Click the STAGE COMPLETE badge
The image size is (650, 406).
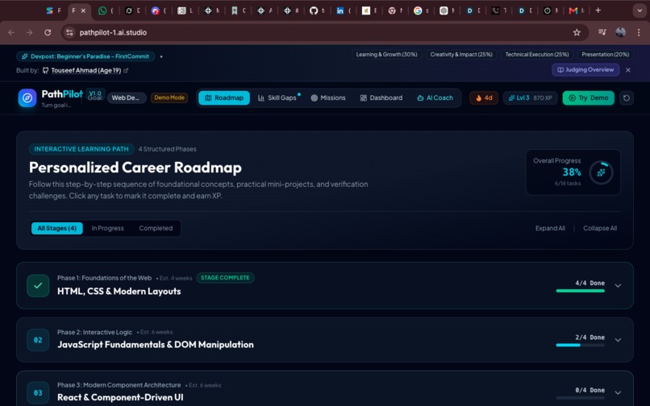click(x=225, y=278)
